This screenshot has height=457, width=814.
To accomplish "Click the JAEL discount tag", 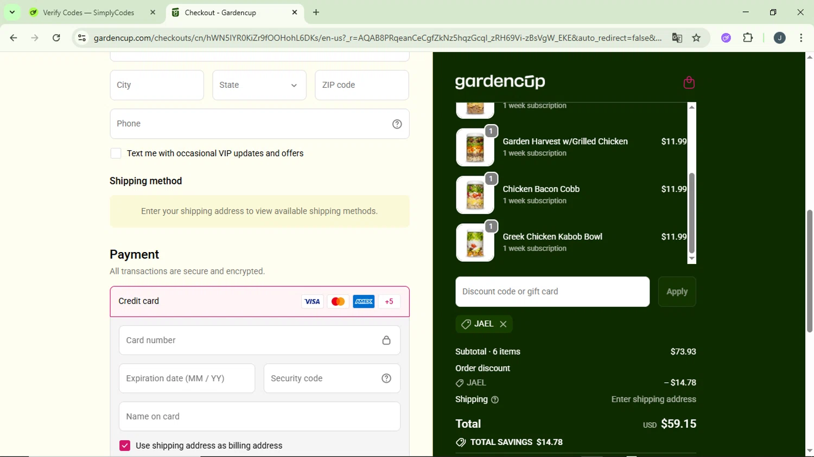I will pos(484,324).
